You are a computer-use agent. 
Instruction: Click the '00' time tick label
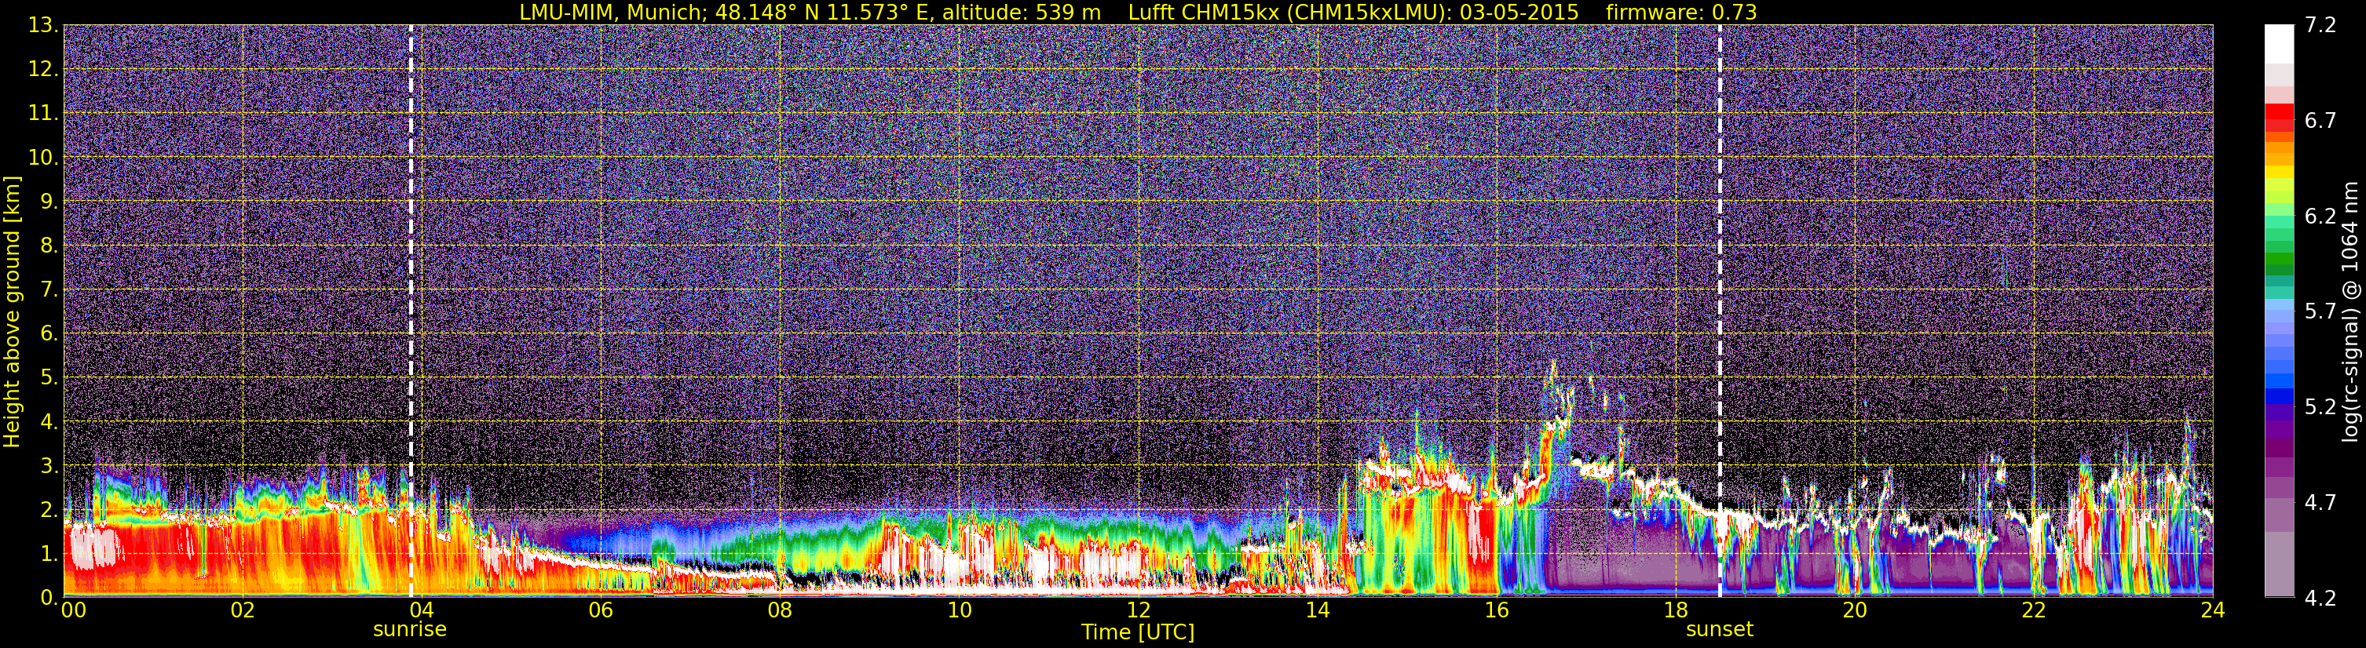click(74, 610)
